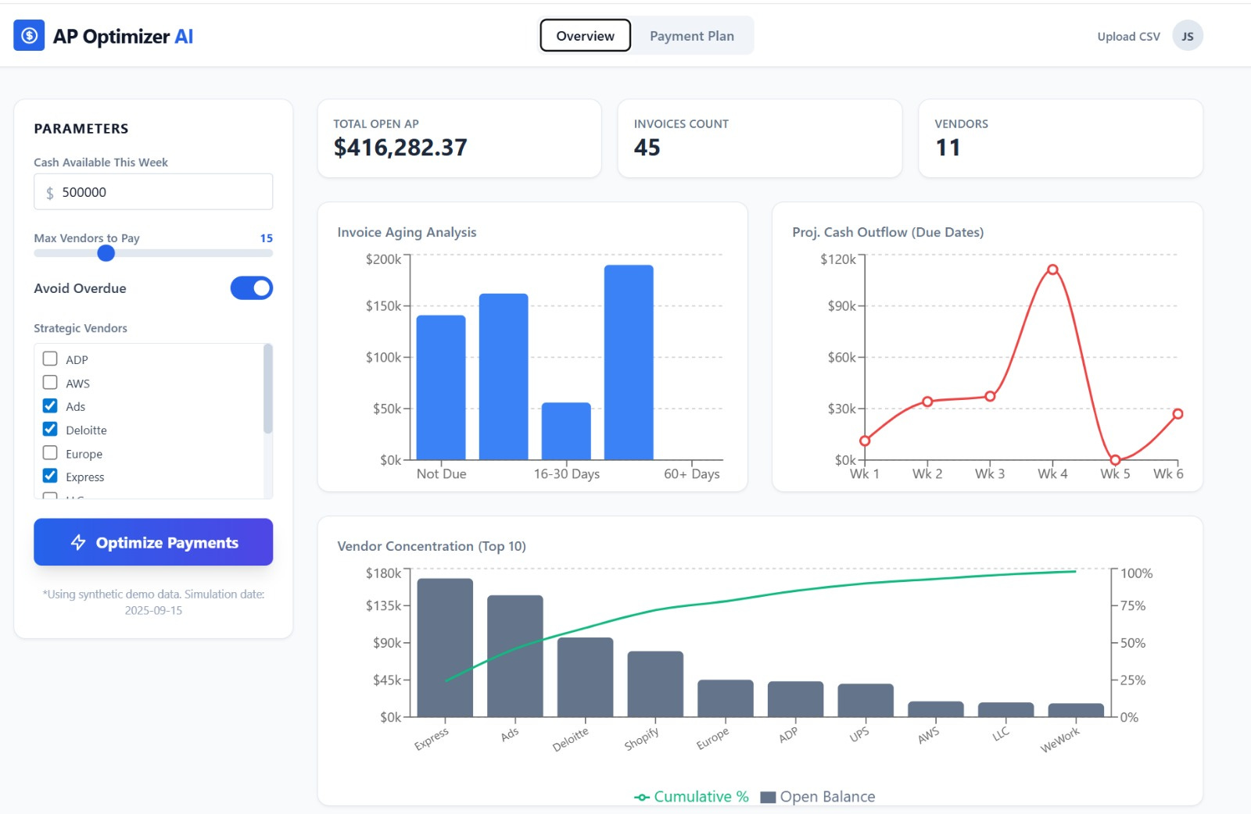
Task: Click the Wk 4 peak data point
Action: [x=1052, y=270]
